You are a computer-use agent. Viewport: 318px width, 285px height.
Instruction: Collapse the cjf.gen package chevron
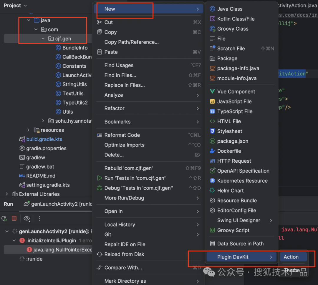(x=43, y=39)
